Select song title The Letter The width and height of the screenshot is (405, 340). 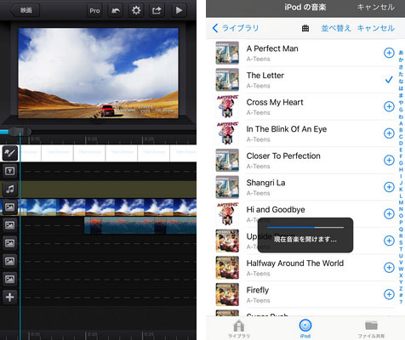(265, 76)
